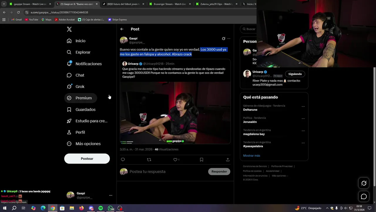Open Deltarune trend
376x212 pixels.
pyautogui.click(x=250, y=110)
